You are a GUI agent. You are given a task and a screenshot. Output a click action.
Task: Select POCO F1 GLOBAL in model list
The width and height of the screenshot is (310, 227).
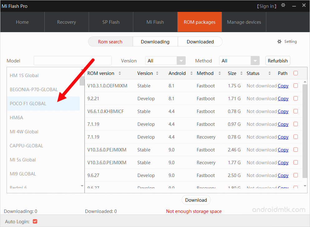point(28,103)
